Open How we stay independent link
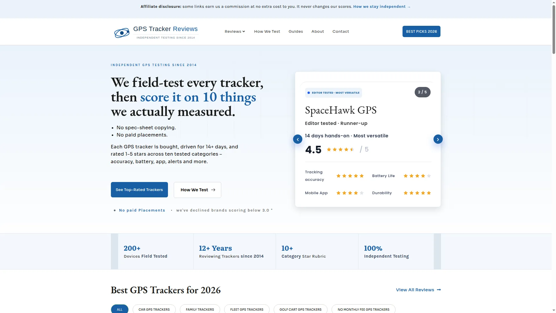This screenshot has width=556, height=313. coord(382,7)
